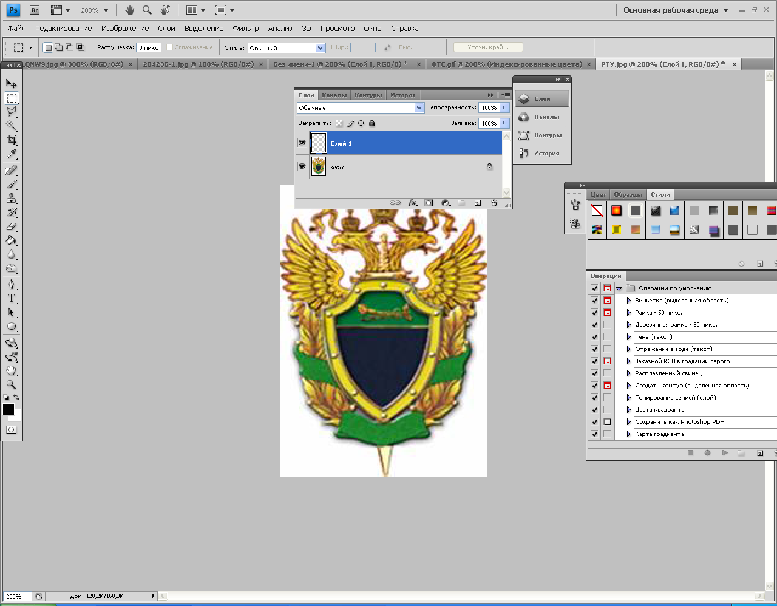Click the Уточн. край... button

tap(488, 47)
